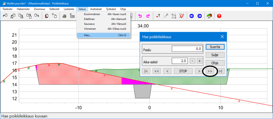Image resolution: width=273 pixels, height=119 pixels.
Task: Click the Sulje button in dialog
Action: 215,55
